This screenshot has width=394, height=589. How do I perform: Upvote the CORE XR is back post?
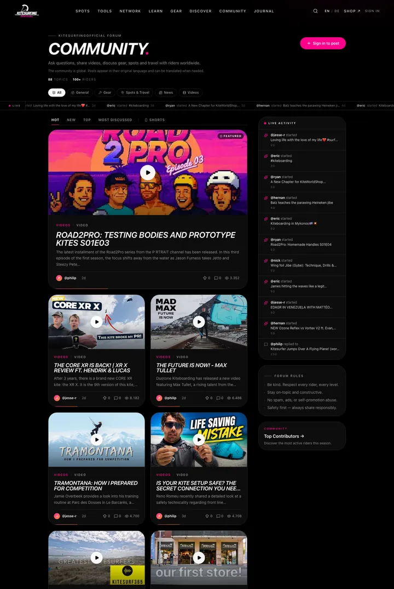pyautogui.click(x=105, y=398)
